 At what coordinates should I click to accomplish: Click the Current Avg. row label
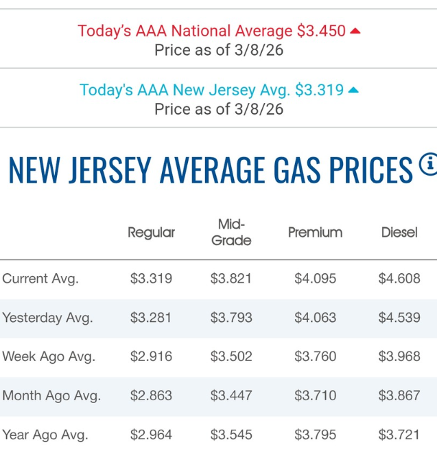pyautogui.click(x=40, y=279)
